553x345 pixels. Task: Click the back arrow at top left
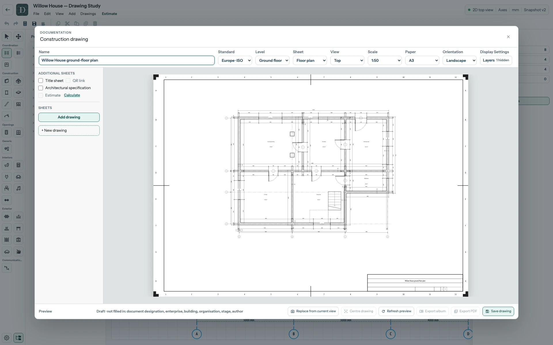tap(8, 10)
